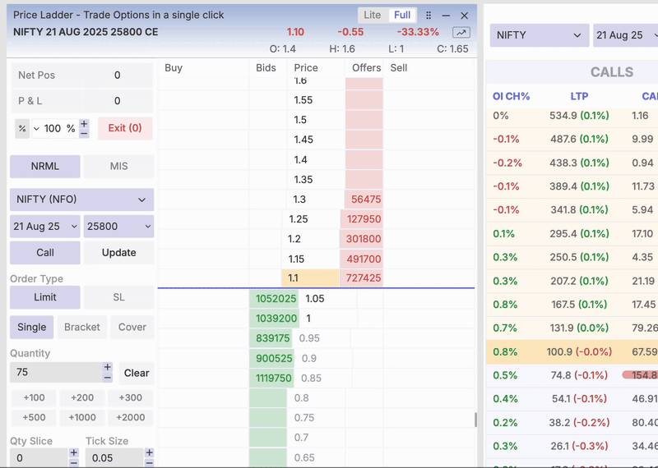Switch to Lite view mode

click(372, 15)
